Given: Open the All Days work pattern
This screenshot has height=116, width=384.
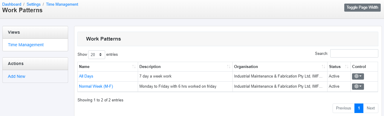Looking at the screenshot, I should coord(86,76).
